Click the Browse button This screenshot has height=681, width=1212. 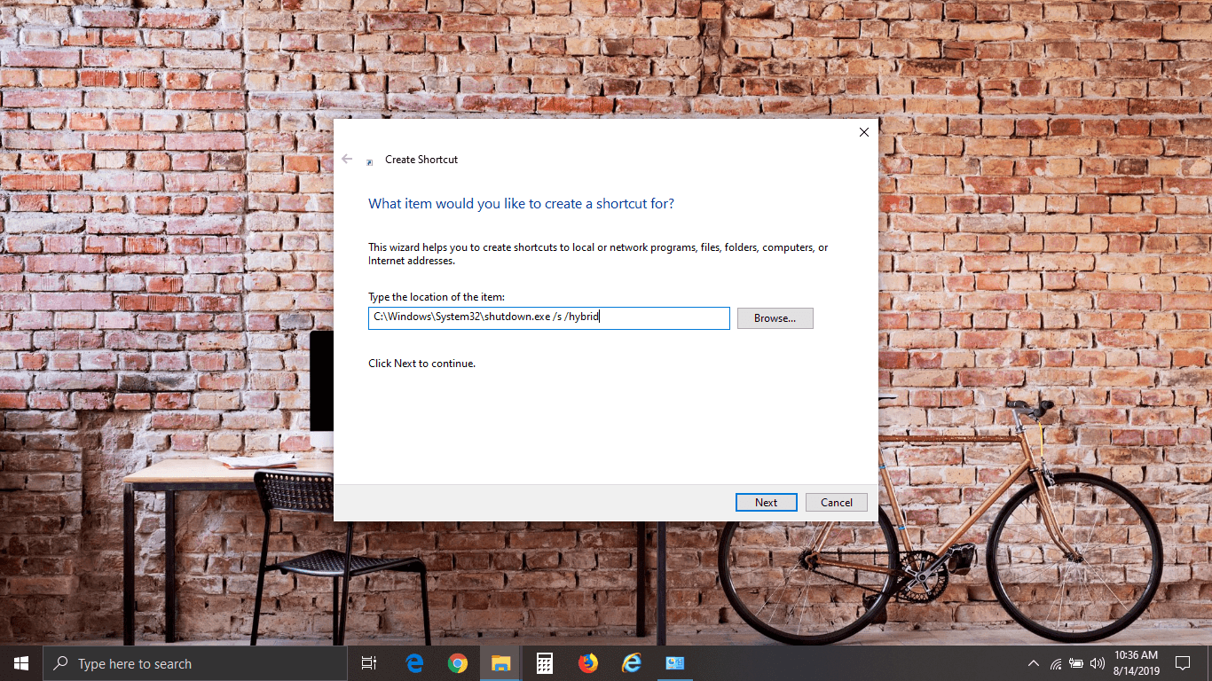[774, 317]
